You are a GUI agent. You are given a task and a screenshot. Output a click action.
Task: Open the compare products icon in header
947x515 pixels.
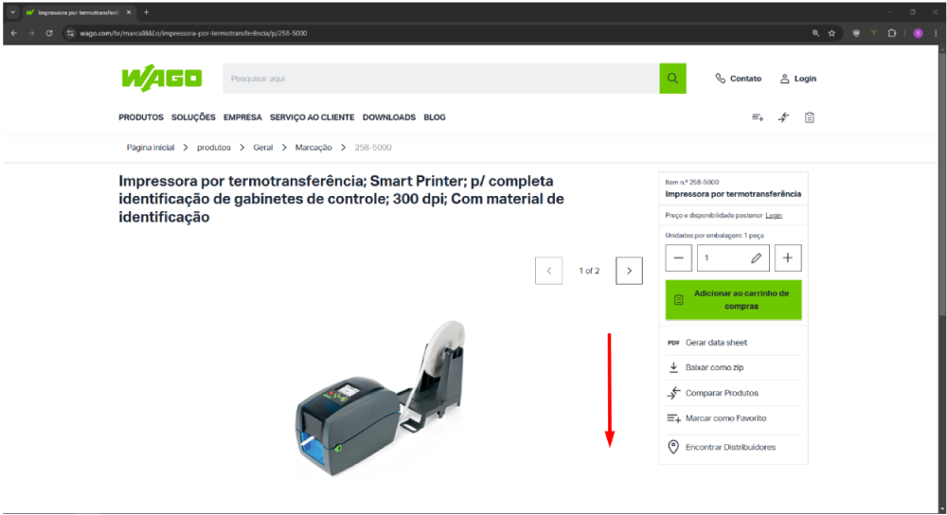[x=783, y=117]
